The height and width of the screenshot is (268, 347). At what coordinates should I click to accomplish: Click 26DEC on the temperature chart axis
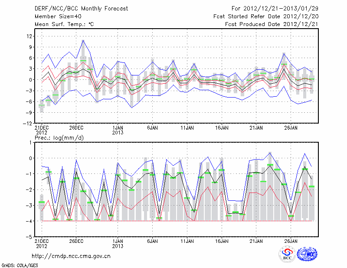pyautogui.click(x=76, y=128)
